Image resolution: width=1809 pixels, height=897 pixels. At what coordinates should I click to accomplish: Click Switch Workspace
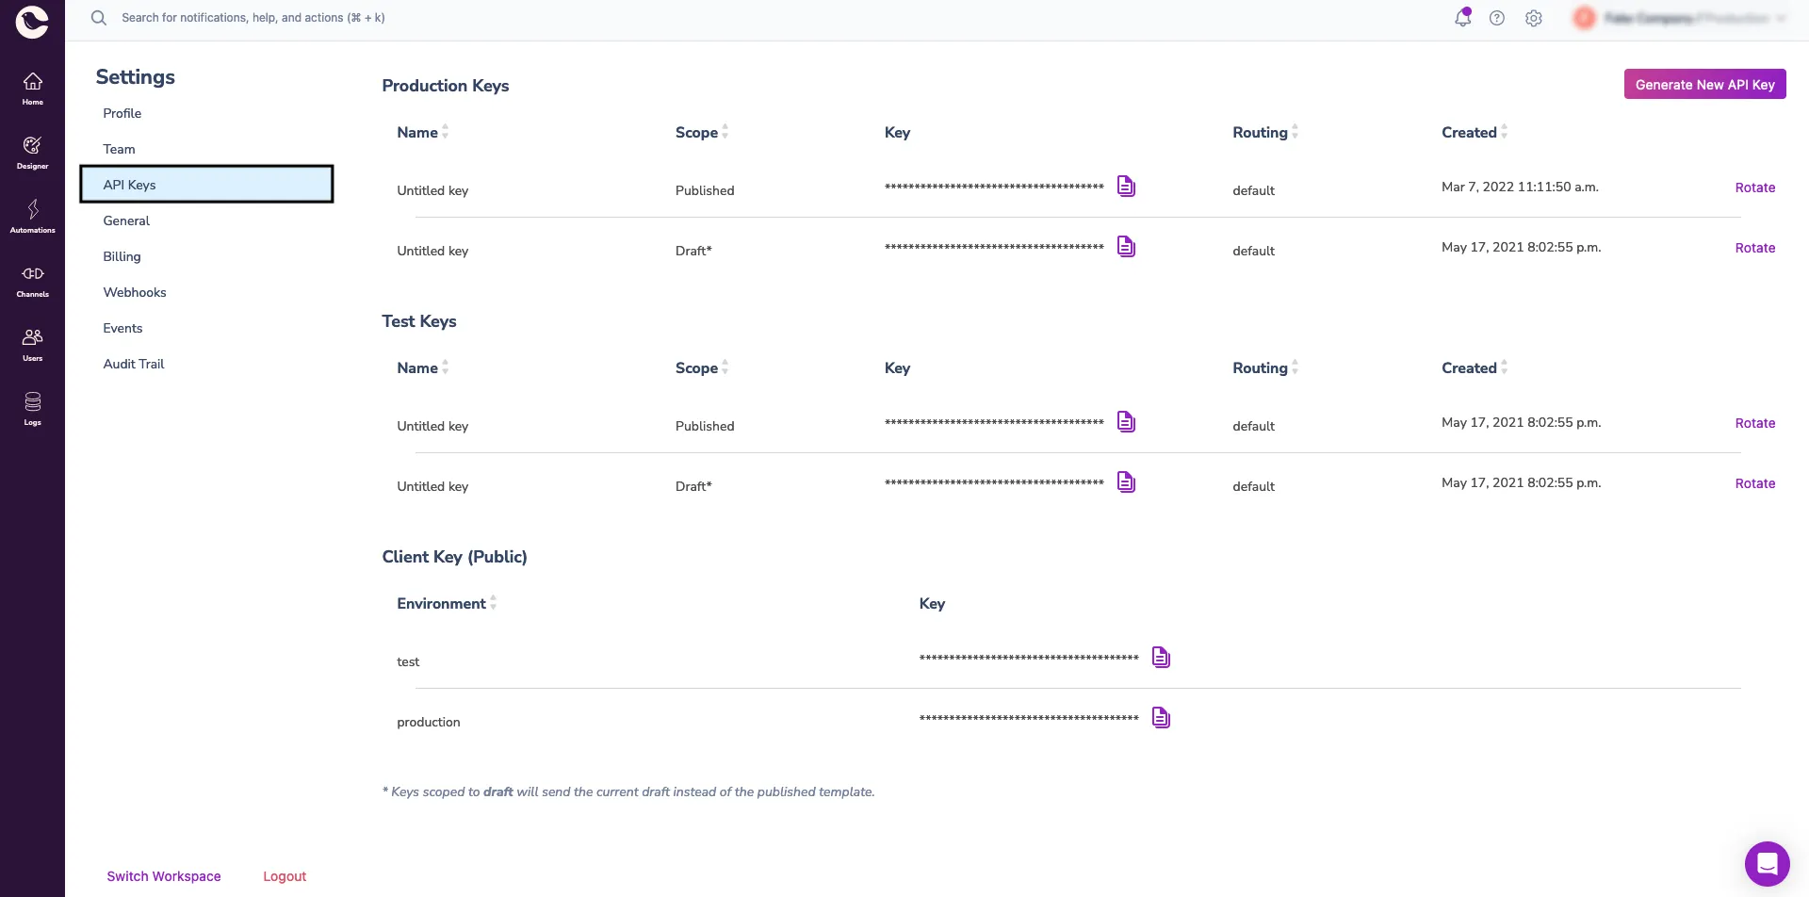tap(164, 876)
